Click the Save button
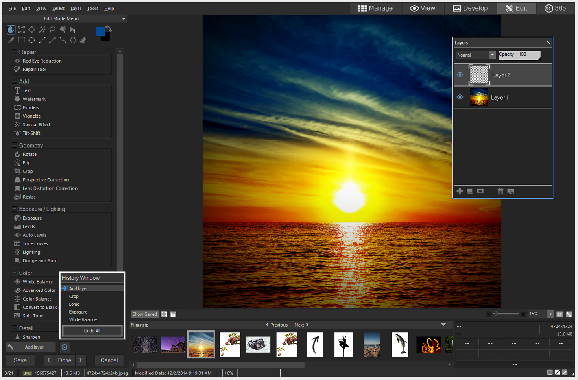Screen dimensions: 578x380 20,360
